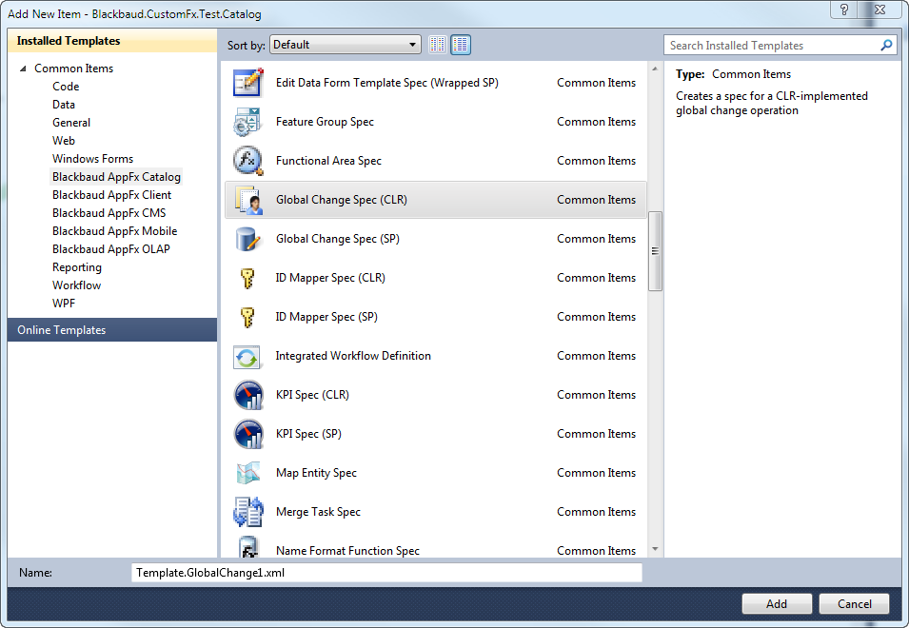909x628 pixels.
Task: Click the KPI Spec (SP) gauge icon
Action: click(x=248, y=434)
